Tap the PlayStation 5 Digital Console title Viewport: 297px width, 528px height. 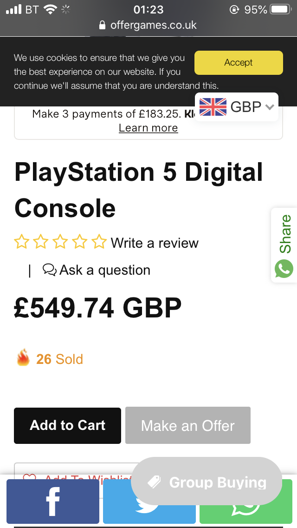pos(138,190)
